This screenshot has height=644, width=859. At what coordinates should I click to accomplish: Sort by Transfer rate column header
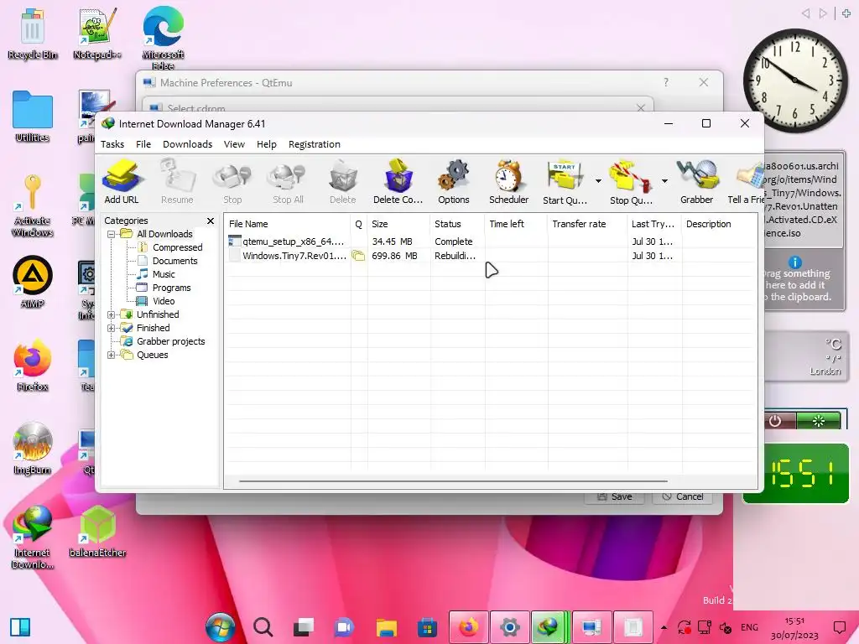tap(587, 224)
